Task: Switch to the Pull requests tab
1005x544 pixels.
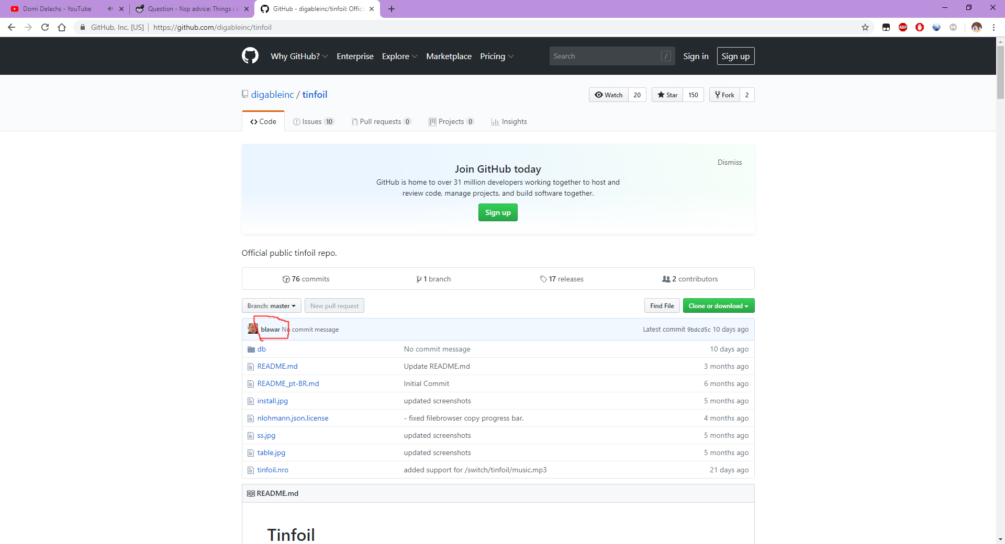Action: click(381, 121)
